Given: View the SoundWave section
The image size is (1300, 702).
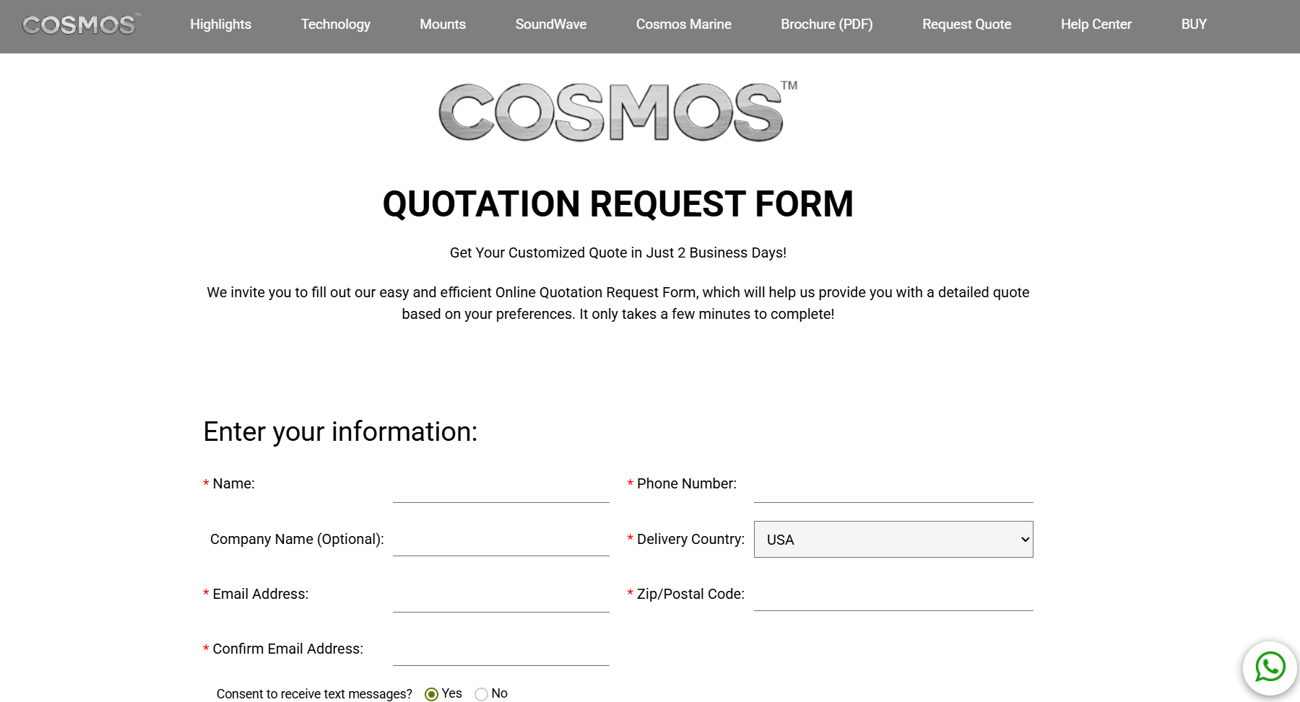Looking at the screenshot, I should [x=550, y=24].
